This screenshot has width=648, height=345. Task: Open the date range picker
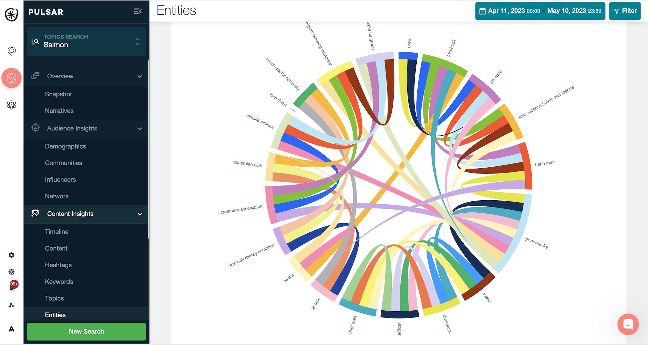tap(540, 11)
